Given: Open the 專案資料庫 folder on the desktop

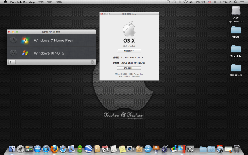Looking at the screenshot, I should click(236, 68).
